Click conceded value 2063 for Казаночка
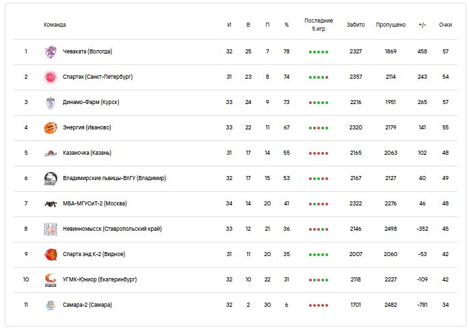Viewport: 469px width, 328px height. [390, 153]
